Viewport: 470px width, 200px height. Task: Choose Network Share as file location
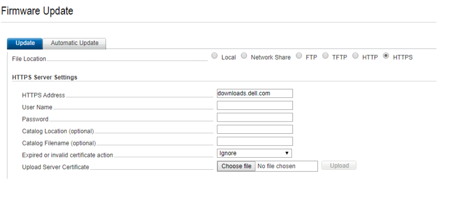point(244,56)
